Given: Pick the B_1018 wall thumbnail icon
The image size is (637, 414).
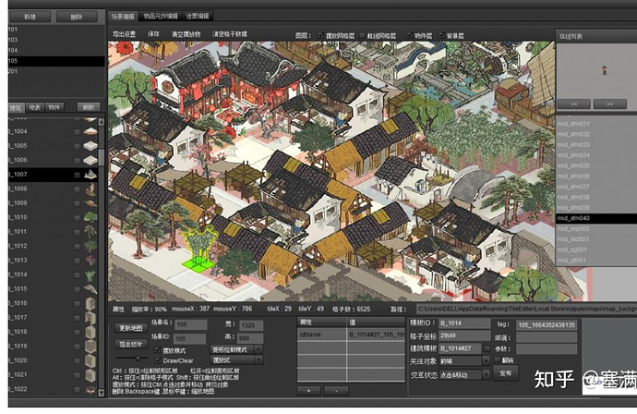Looking at the screenshot, I should tap(90, 332).
